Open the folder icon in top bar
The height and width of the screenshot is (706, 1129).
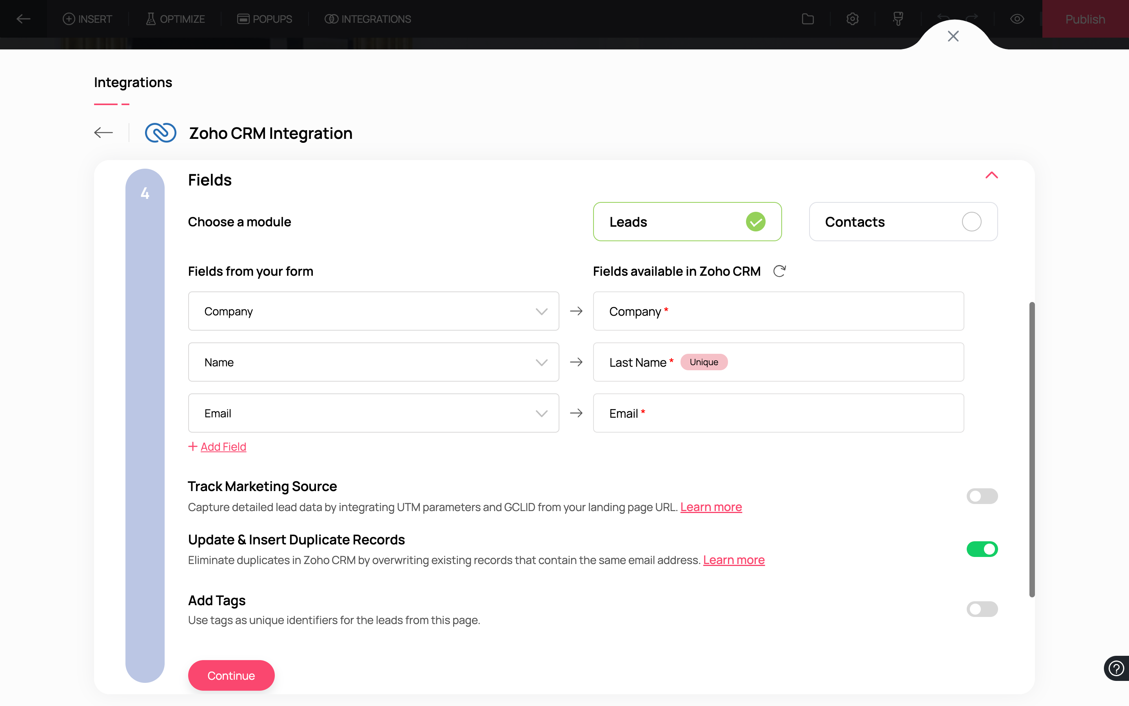[x=808, y=19]
